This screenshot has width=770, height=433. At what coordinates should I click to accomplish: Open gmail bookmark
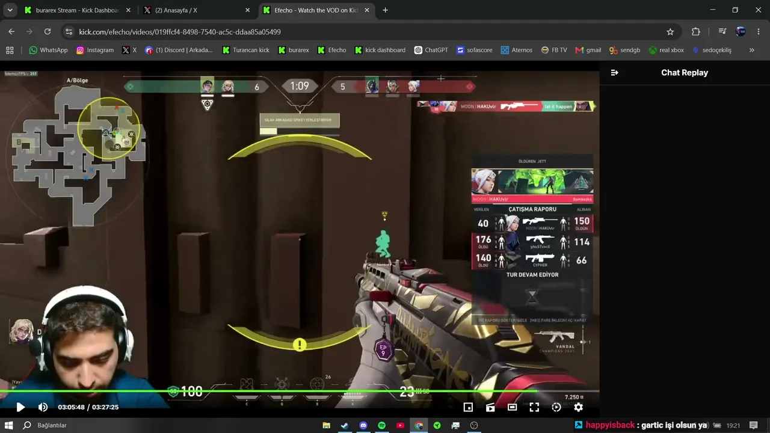click(x=588, y=50)
